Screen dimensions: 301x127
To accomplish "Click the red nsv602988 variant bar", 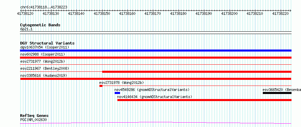I will tap(156, 58).
